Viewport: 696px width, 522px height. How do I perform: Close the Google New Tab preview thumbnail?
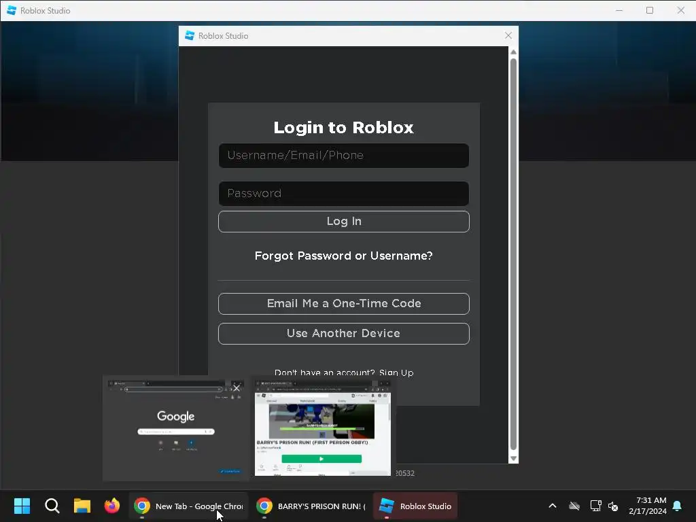[x=237, y=388]
